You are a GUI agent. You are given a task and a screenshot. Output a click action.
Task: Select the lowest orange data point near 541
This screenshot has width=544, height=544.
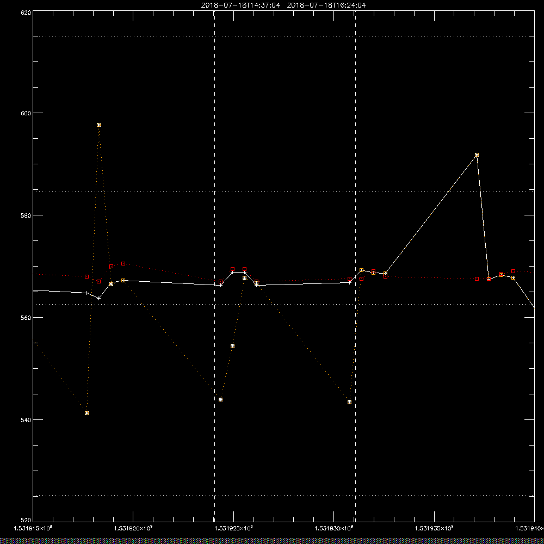click(86, 413)
